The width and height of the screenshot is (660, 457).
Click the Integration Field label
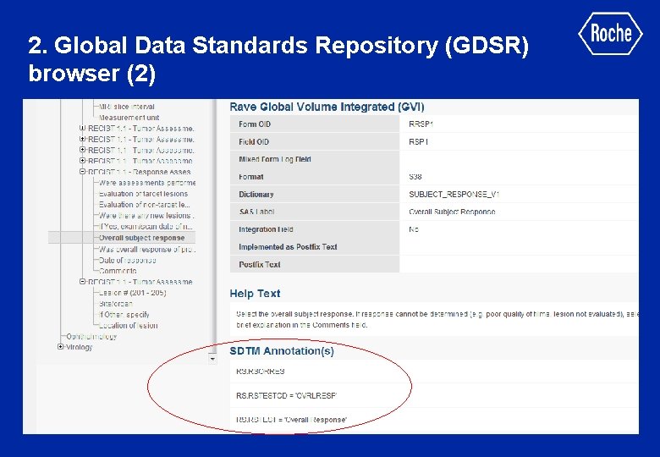pyautogui.click(x=266, y=229)
